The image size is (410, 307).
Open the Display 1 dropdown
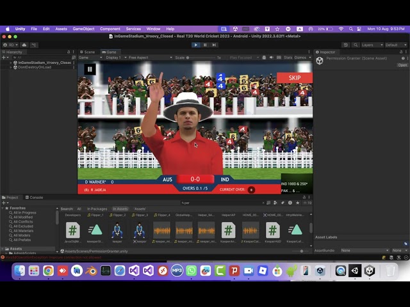116,58
